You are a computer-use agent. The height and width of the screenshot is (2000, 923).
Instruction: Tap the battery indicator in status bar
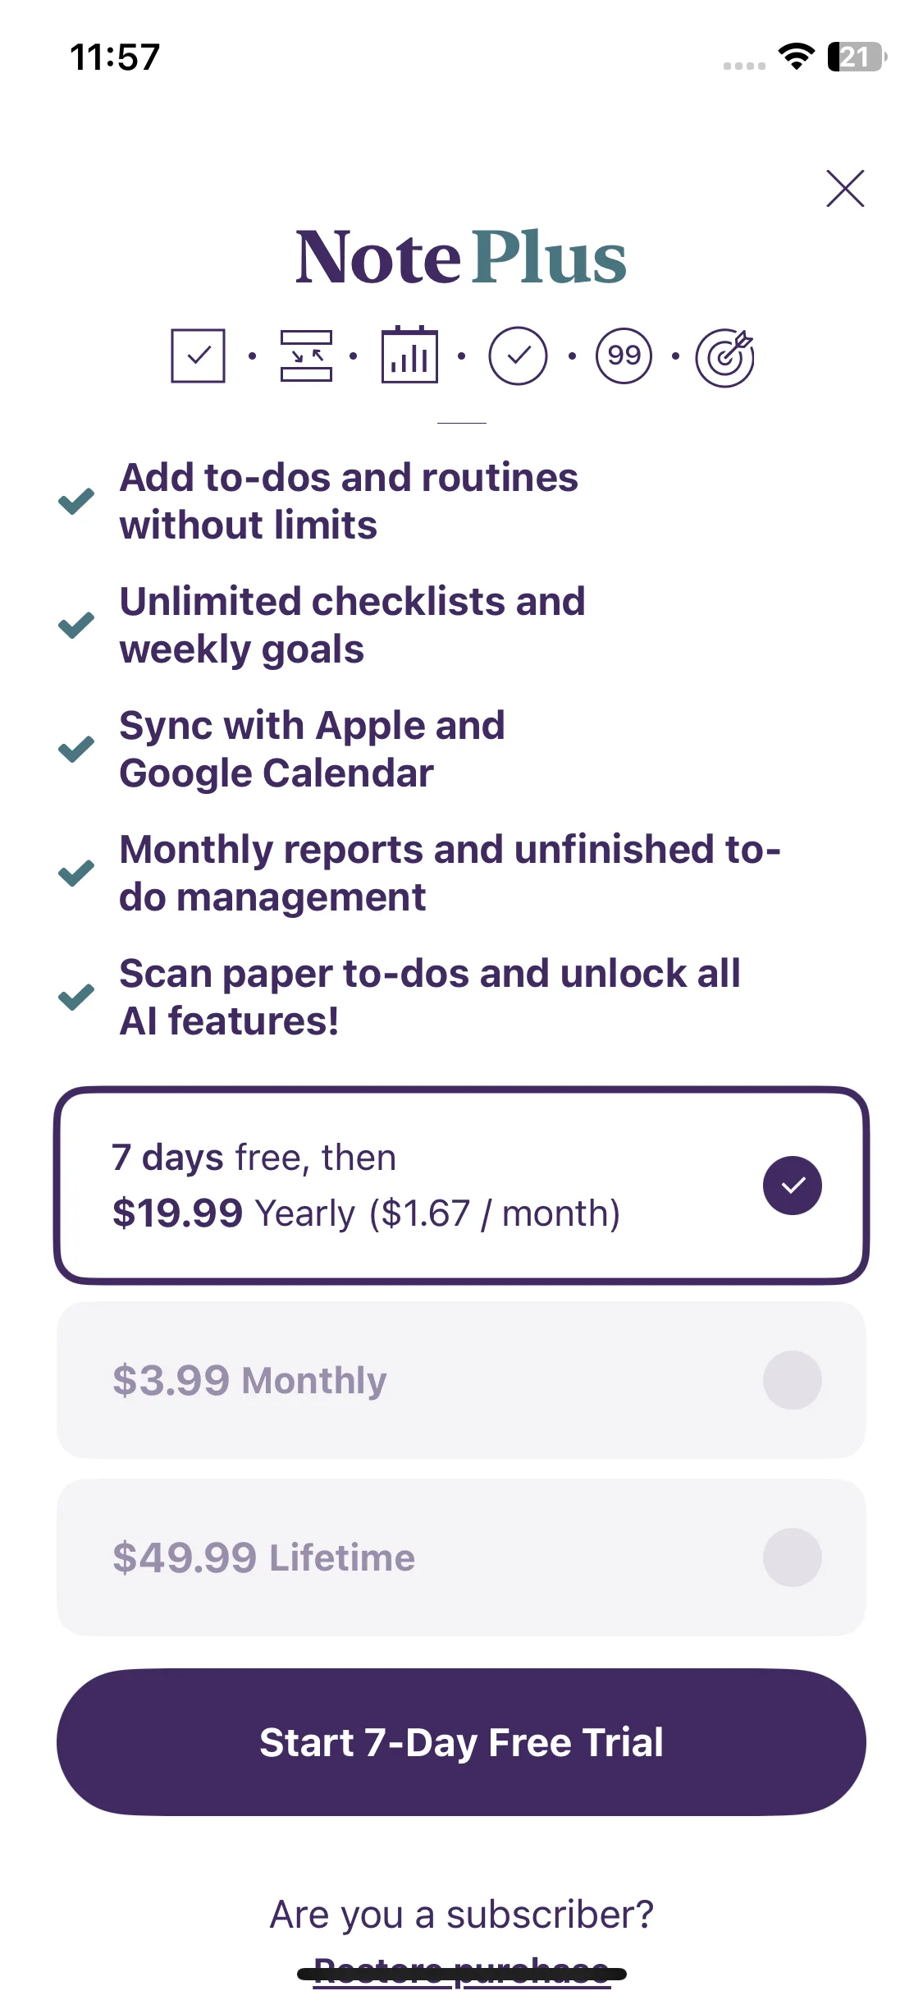857,57
